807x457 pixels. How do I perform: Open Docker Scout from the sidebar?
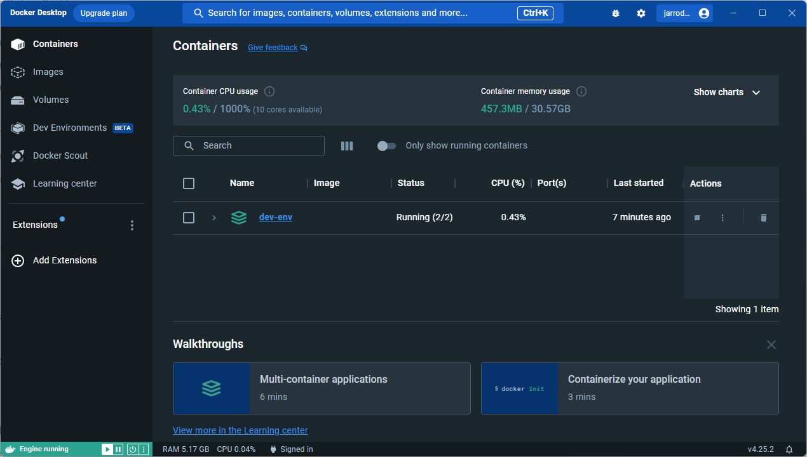click(76, 156)
